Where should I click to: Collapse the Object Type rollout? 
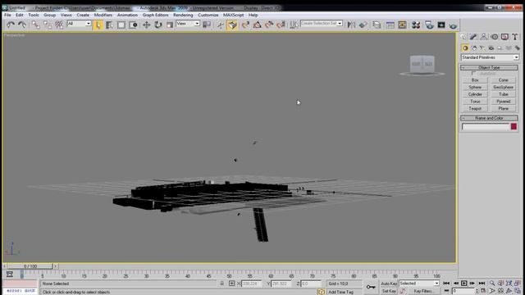click(489, 67)
